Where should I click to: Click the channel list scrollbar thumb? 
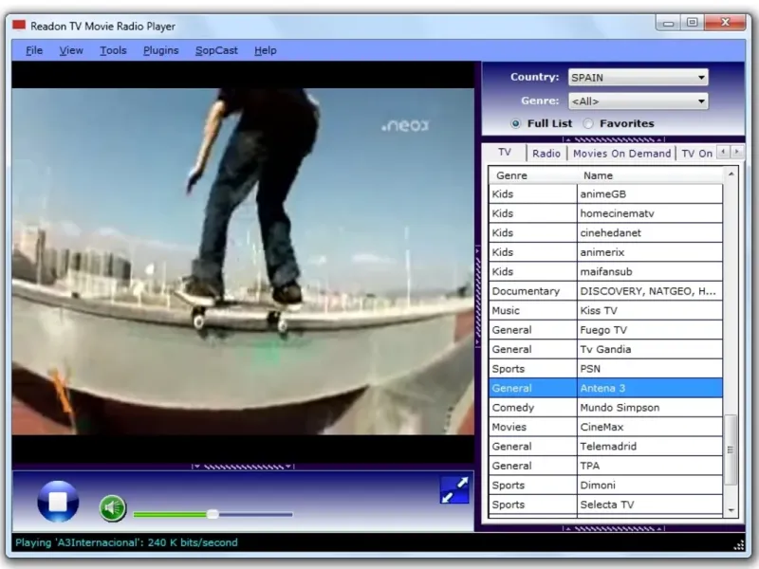pos(731,450)
